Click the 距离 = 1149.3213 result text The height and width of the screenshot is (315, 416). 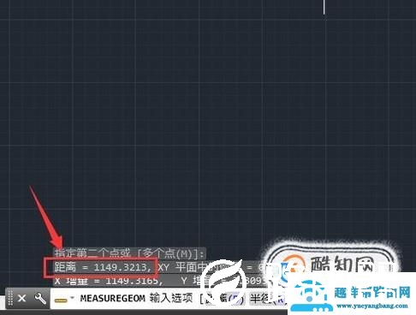(103, 267)
